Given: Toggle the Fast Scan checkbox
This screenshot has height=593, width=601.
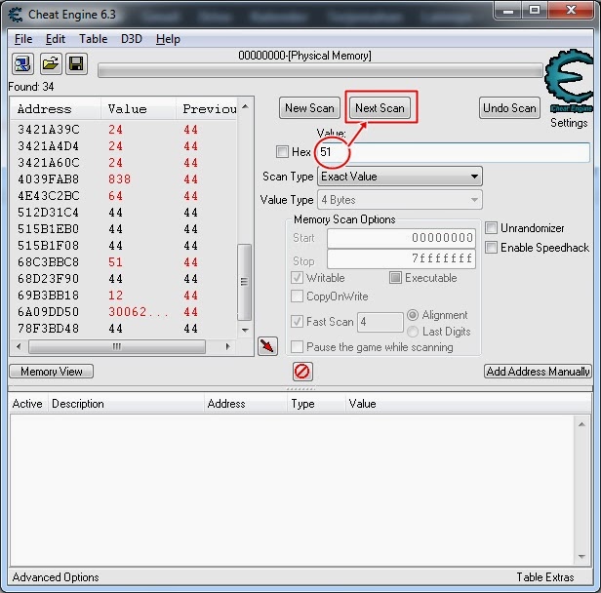Looking at the screenshot, I should pos(297,322).
